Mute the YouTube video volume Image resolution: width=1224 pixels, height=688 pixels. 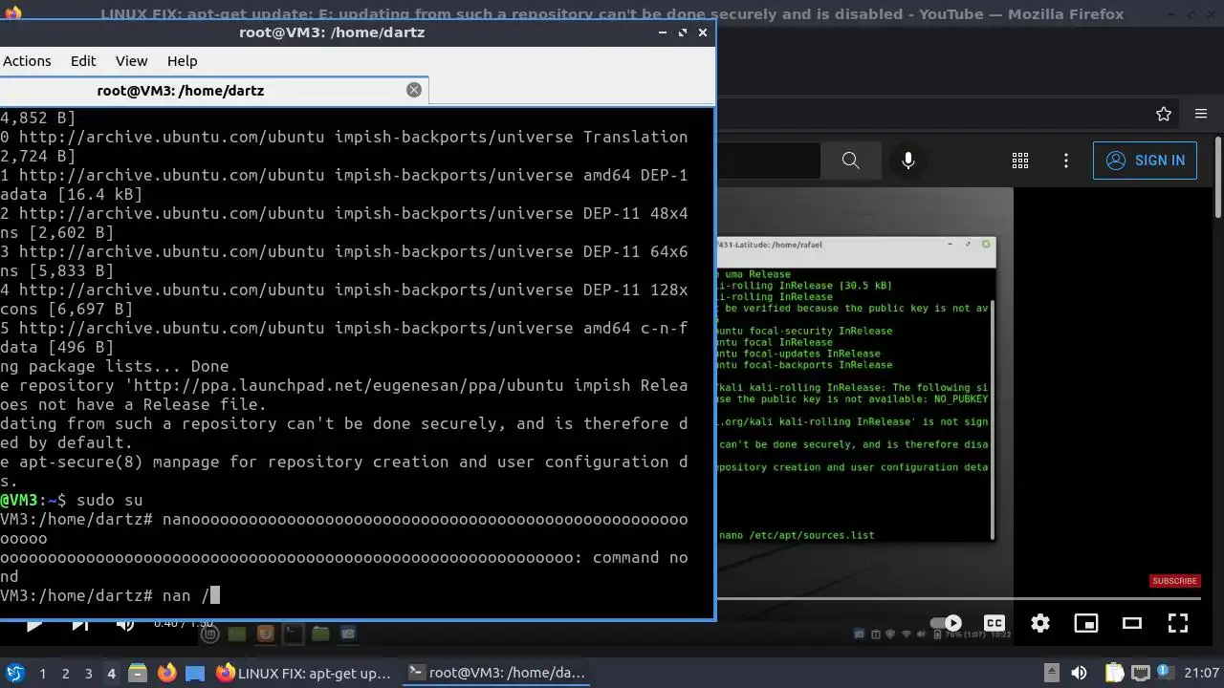[x=125, y=625]
